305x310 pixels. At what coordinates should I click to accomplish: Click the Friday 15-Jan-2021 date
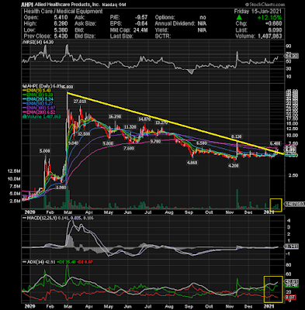258,12
